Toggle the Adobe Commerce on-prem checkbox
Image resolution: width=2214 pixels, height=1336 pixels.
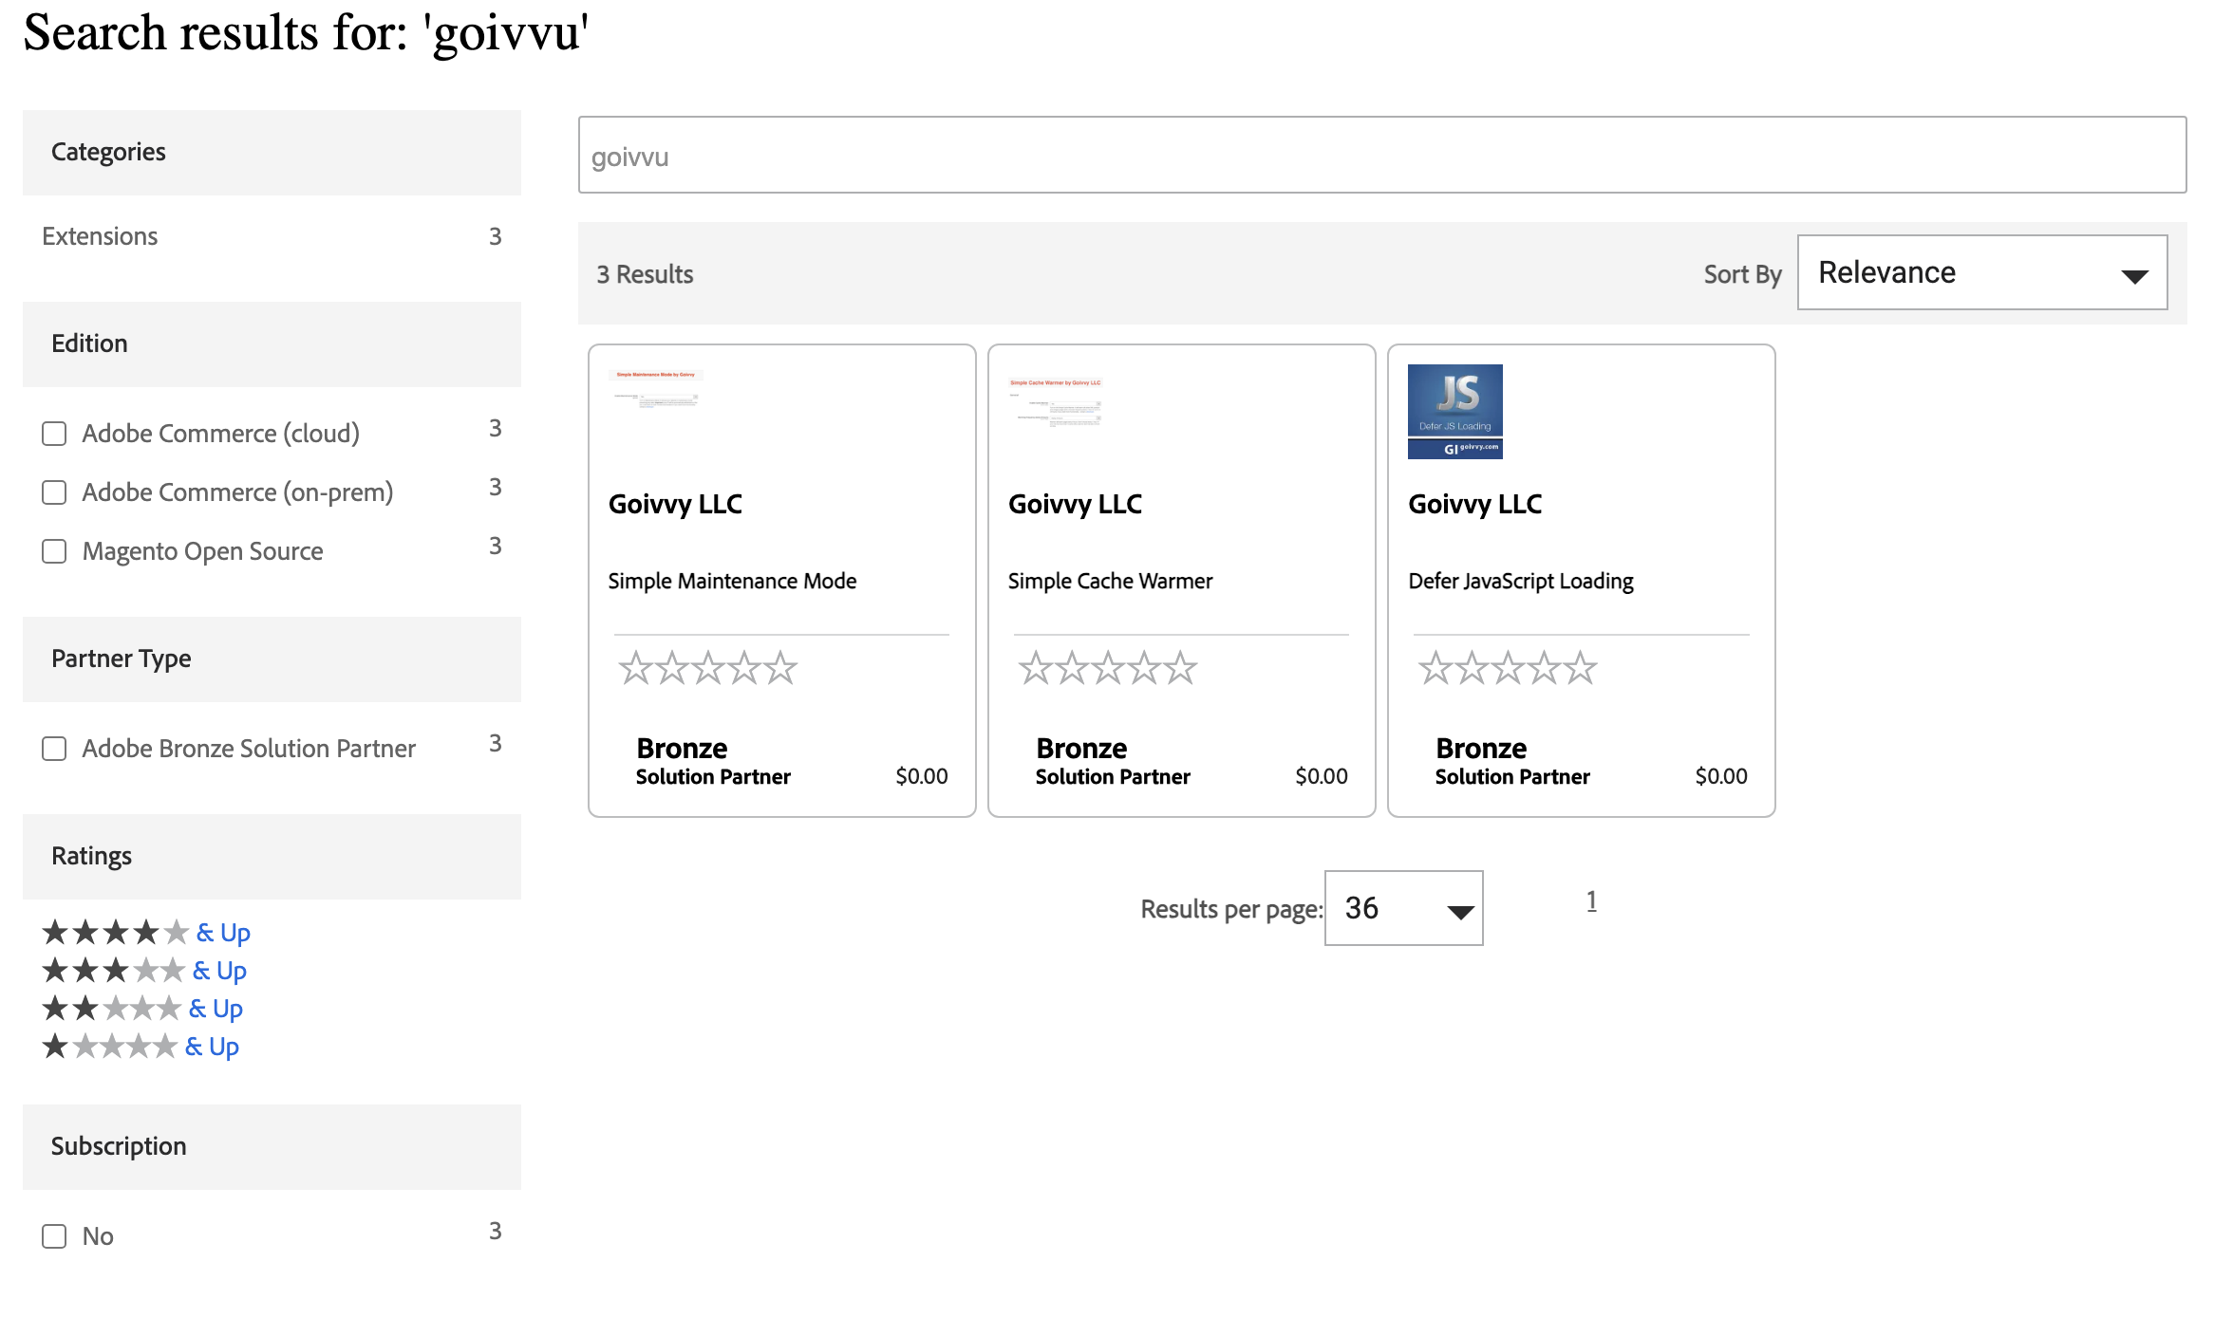coord(54,492)
